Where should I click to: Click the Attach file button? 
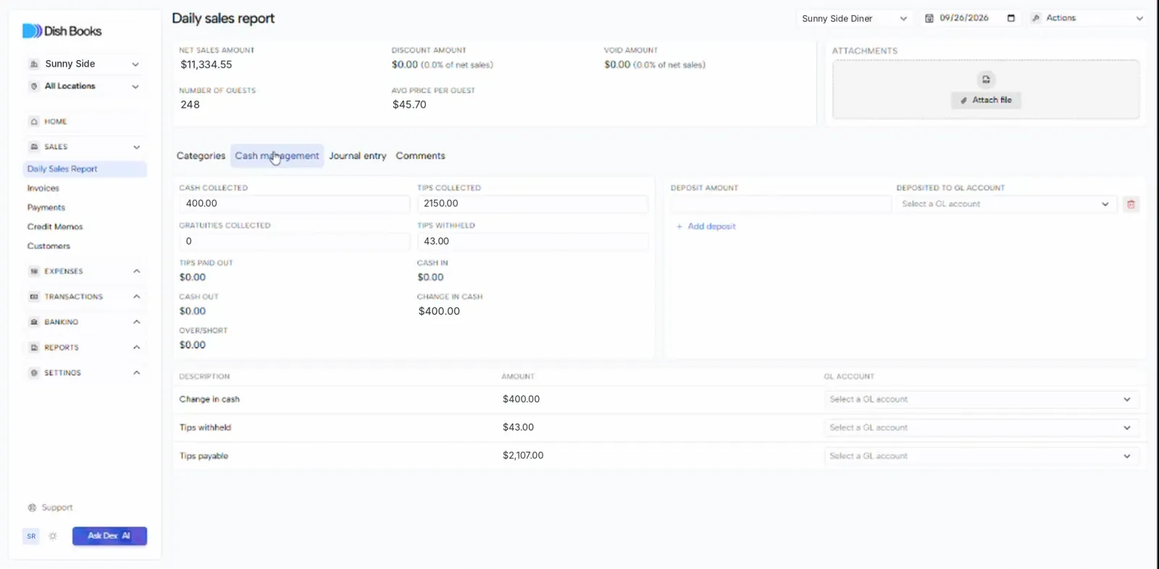click(986, 100)
